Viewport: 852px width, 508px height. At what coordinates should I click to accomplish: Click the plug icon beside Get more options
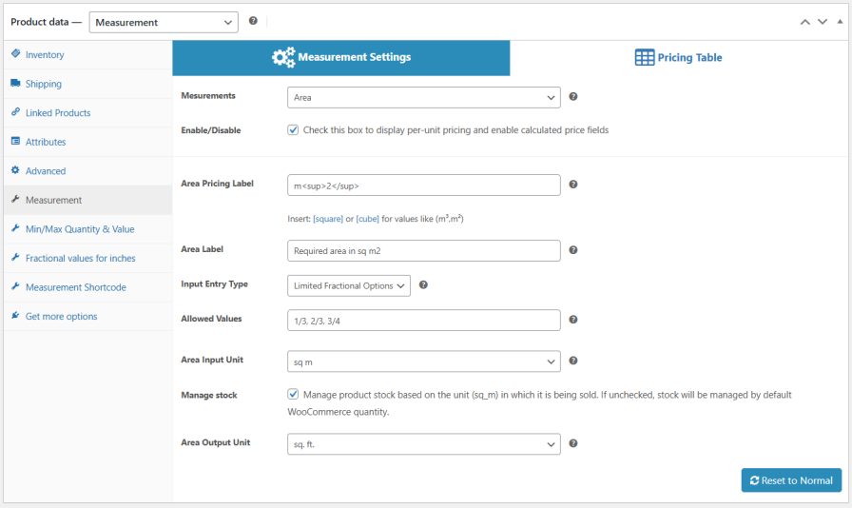point(16,315)
